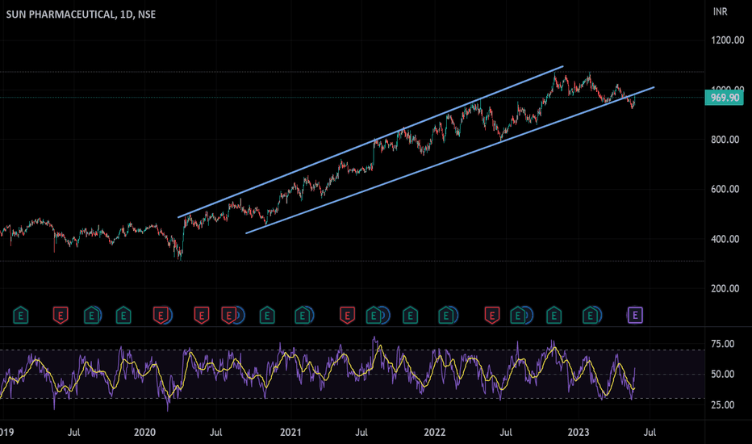752x444 pixels.
Task: Open green earnings marker just after Jul 2019
Action: (x=92, y=316)
